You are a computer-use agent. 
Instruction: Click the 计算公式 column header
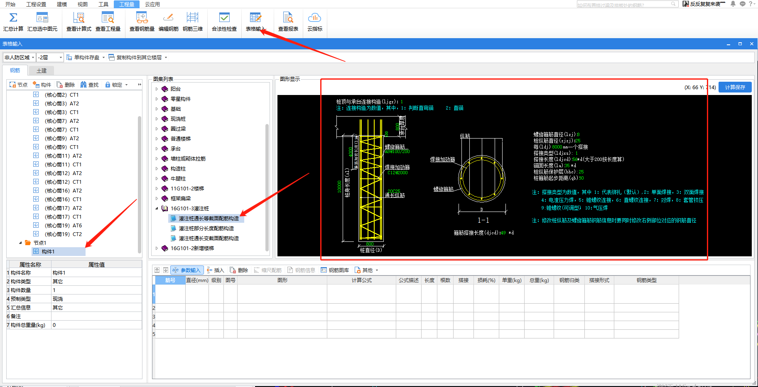[361, 280]
